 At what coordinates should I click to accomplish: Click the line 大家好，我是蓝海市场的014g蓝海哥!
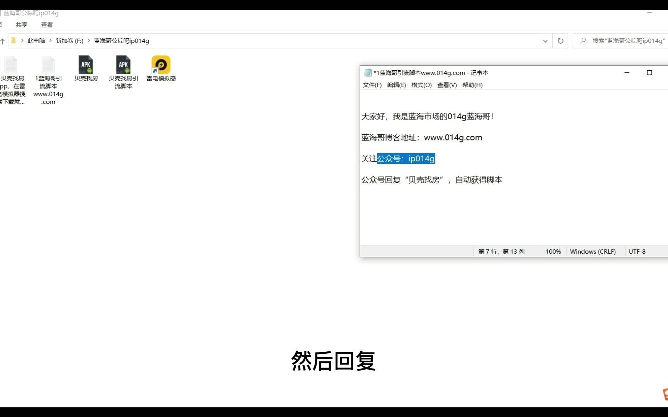(428, 117)
